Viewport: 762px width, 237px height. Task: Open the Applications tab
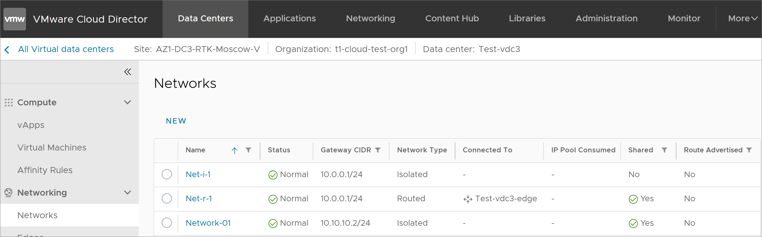coord(290,19)
